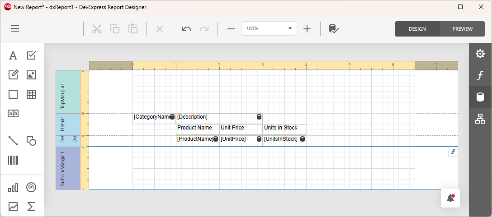This screenshot has width=492, height=217.
Task: Click the Delete X icon
Action: point(160,29)
